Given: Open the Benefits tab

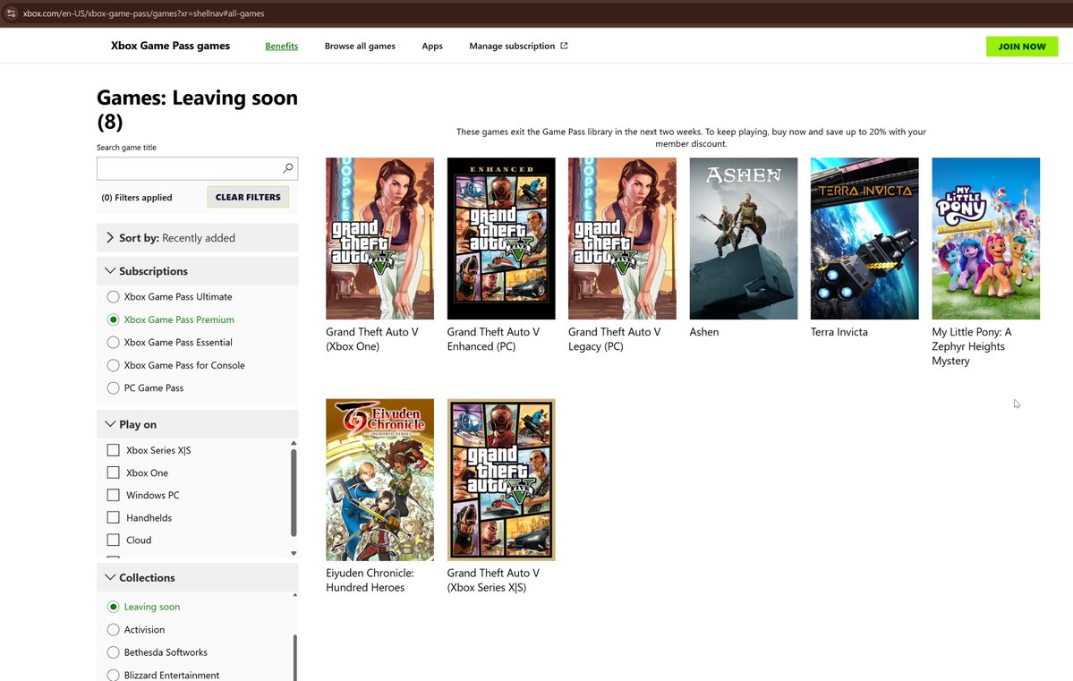Looking at the screenshot, I should 281,46.
